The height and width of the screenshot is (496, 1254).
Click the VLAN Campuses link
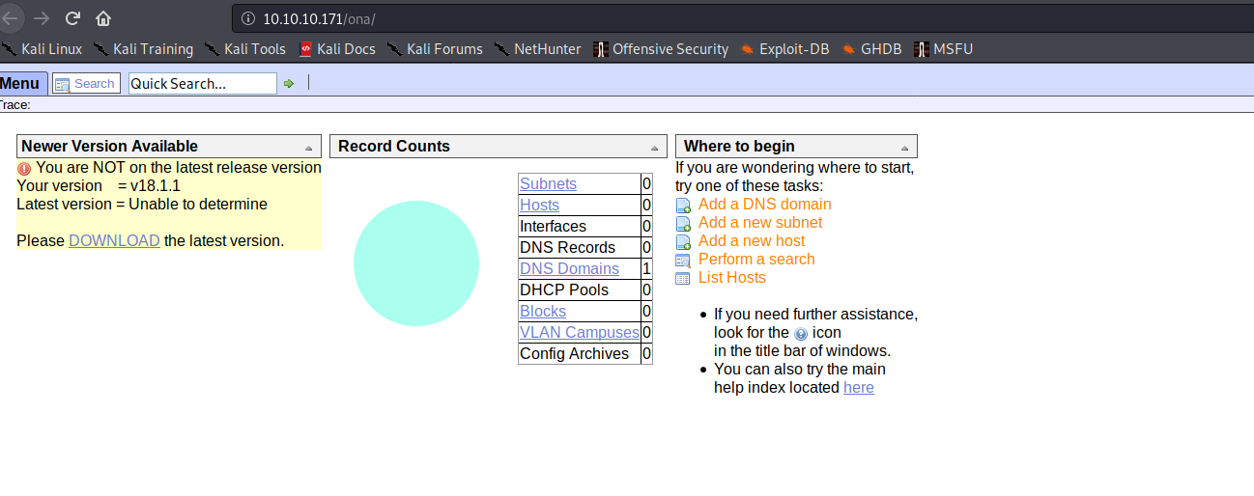tap(579, 332)
